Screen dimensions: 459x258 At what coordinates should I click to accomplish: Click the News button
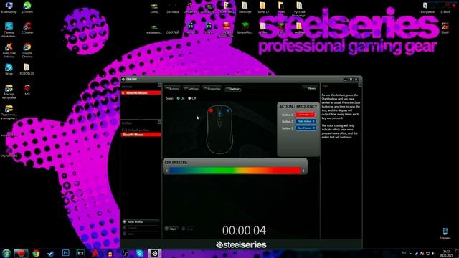pos(310,88)
